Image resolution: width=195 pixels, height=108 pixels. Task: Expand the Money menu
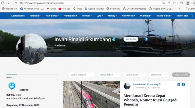coord(112,16)
